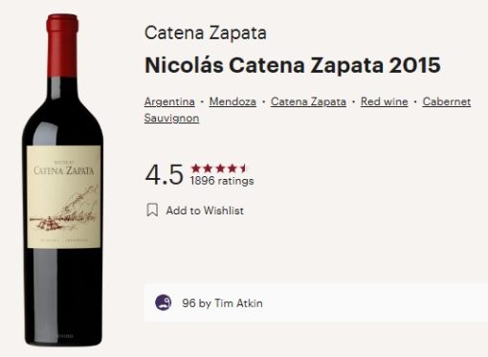Screen dimensions: 488x357
Task: Click the wine bottle product image
Action: [x=62, y=180]
